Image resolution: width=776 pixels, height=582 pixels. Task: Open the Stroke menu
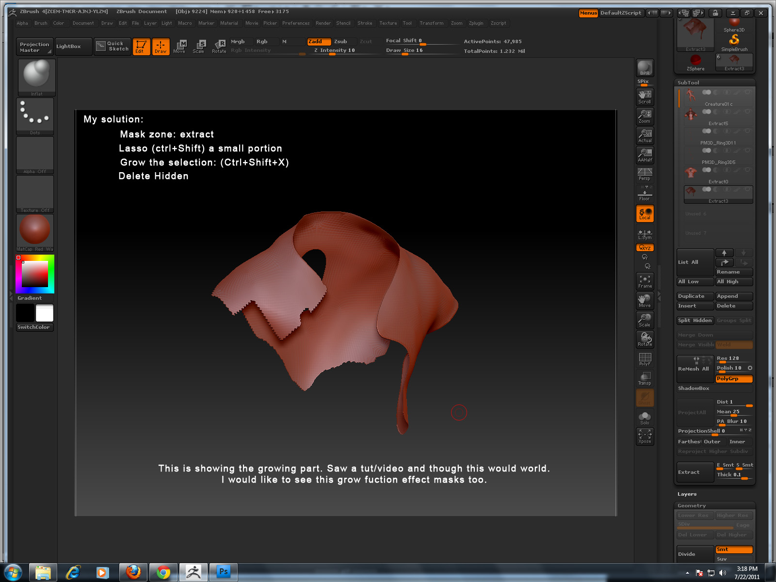pos(365,23)
